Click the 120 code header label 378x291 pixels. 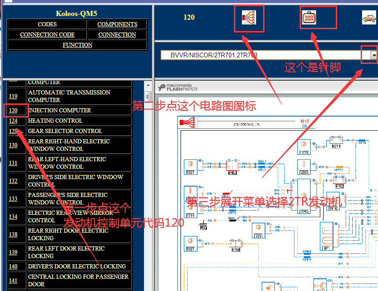(x=189, y=17)
